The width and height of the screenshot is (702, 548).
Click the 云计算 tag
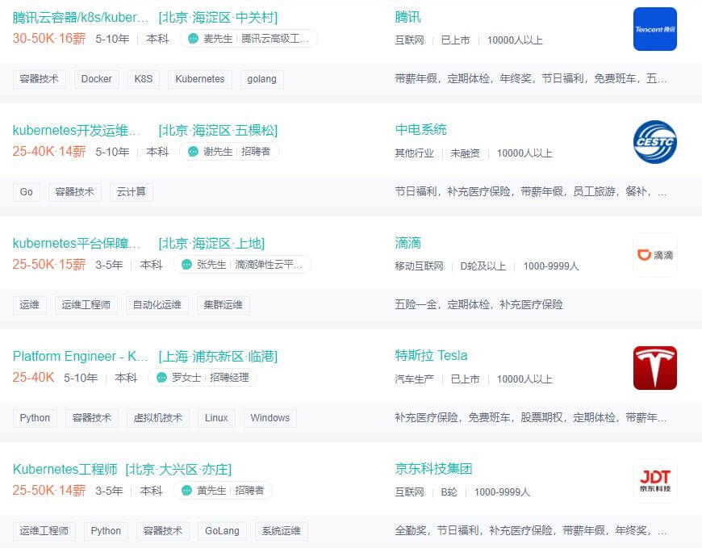pos(132,192)
